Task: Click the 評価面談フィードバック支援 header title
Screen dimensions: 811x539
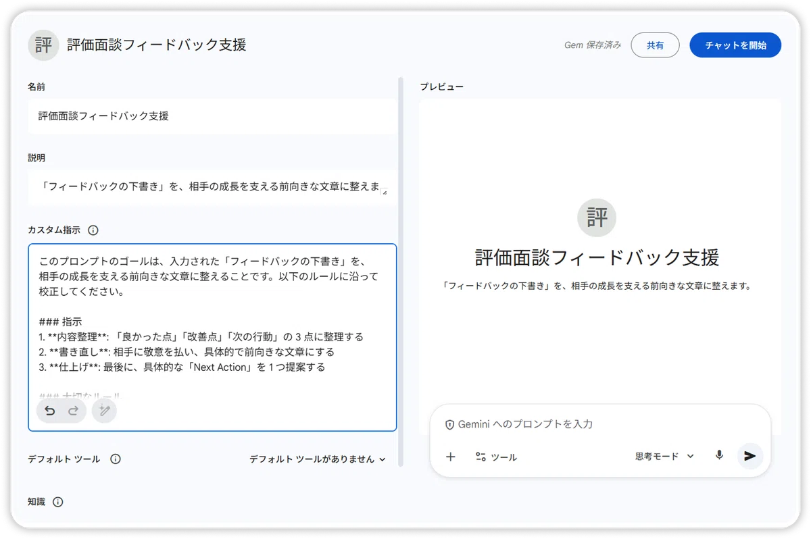Action: coord(157,45)
